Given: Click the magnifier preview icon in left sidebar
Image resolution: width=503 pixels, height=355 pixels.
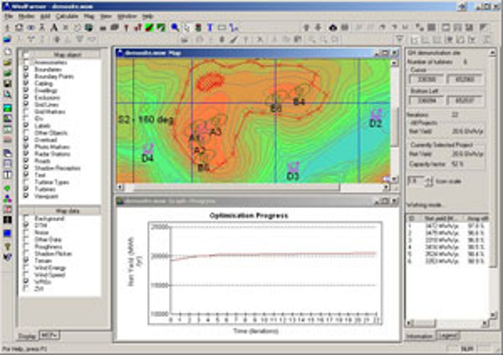Looking at the screenshot, I should coord(7,95).
